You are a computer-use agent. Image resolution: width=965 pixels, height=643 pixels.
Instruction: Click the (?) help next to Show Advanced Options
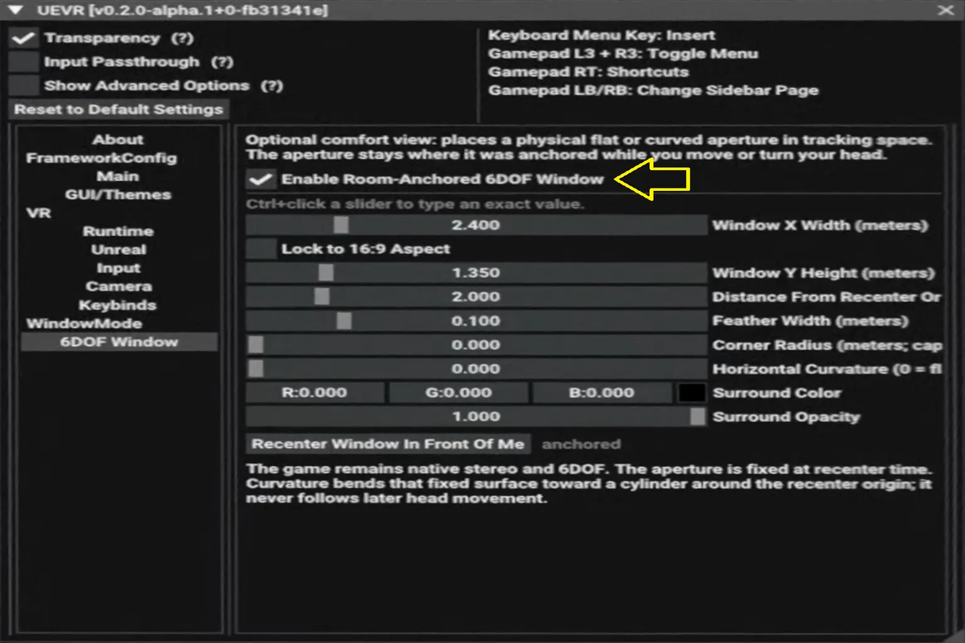pyautogui.click(x=272, y=86)
